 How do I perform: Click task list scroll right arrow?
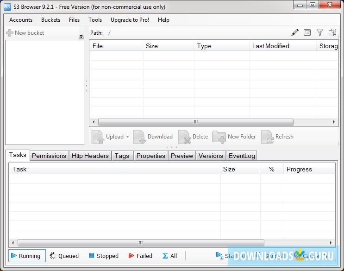point(331,243)
